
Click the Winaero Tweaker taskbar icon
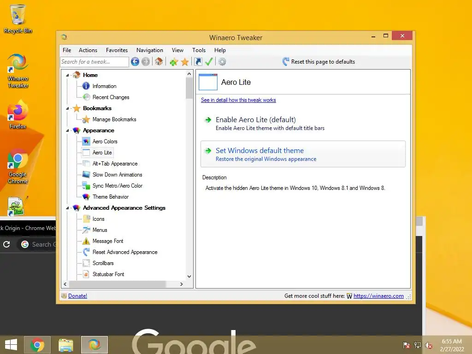[94, 345]
